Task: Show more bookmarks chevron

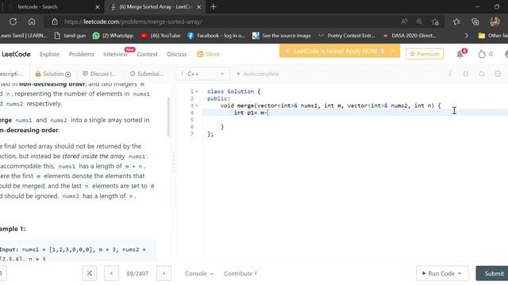Action: pyautogui.click(x=466, y=36)
